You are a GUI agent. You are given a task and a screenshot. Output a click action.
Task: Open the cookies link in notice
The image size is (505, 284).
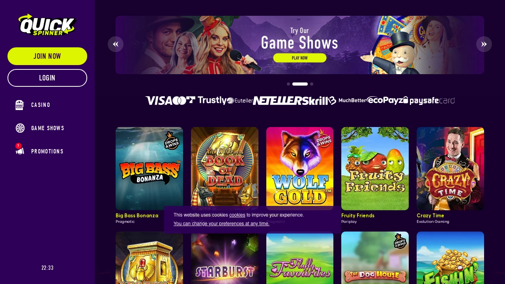tap(237, 215)
